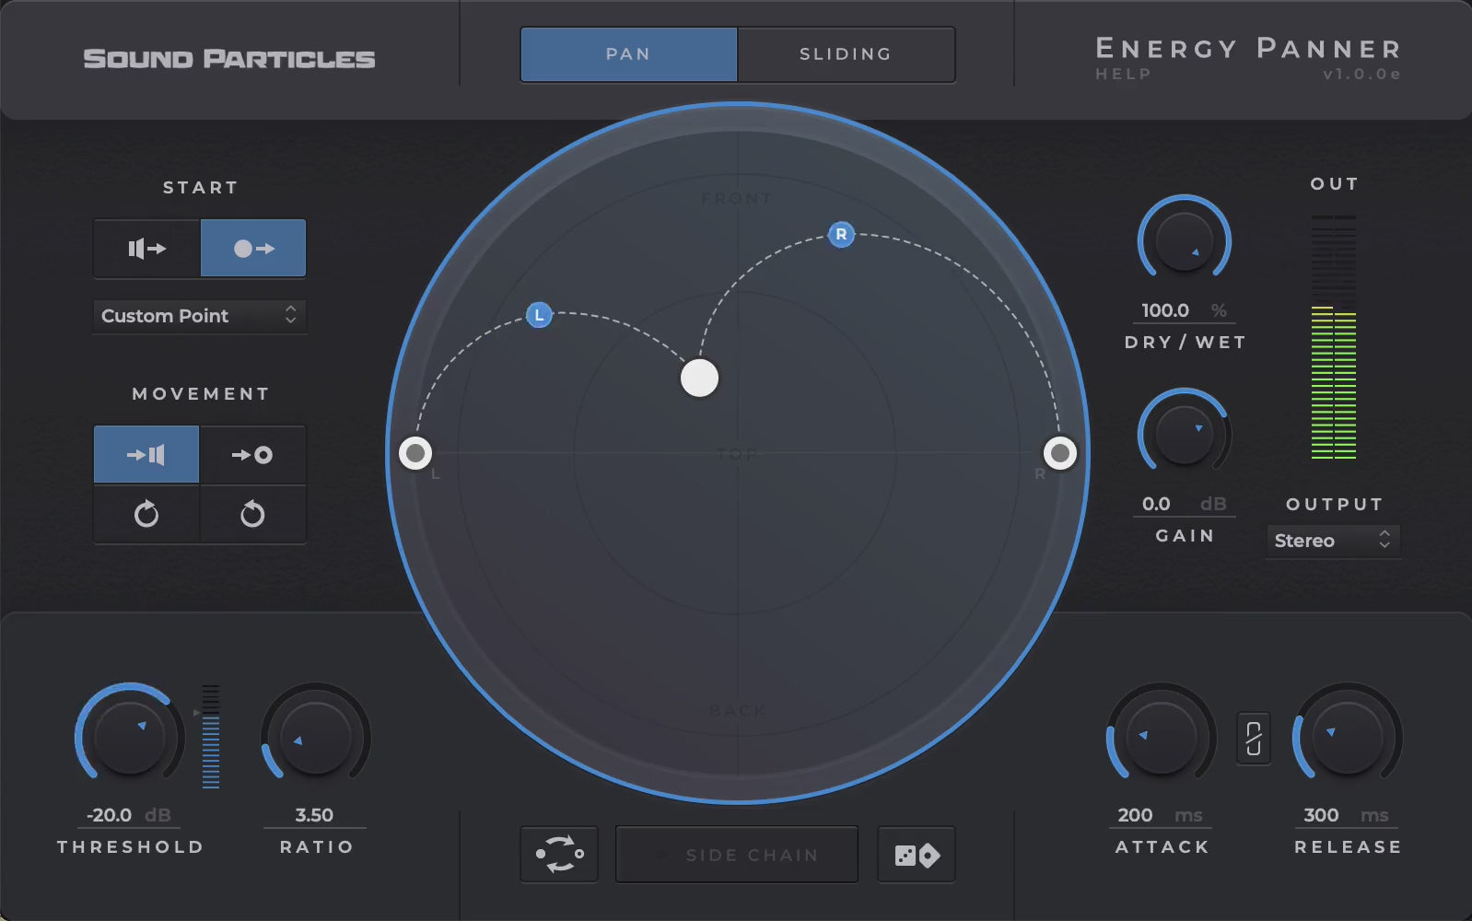Toggle the attack/release link icon
This screenshot has width=1472, height=921.
pyautogui.click(x=1254, y=739)
